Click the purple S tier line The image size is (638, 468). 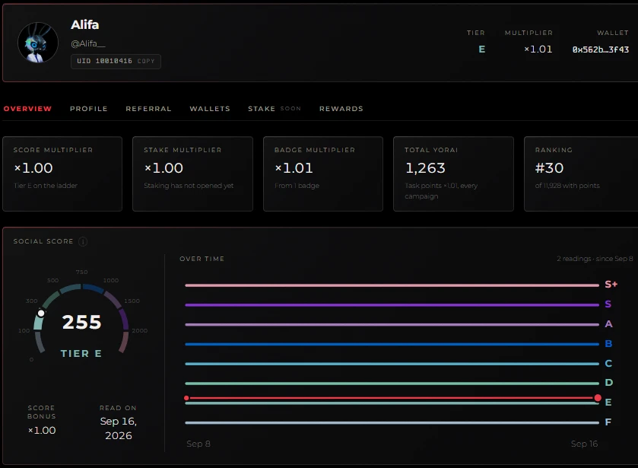pos(392,304)
